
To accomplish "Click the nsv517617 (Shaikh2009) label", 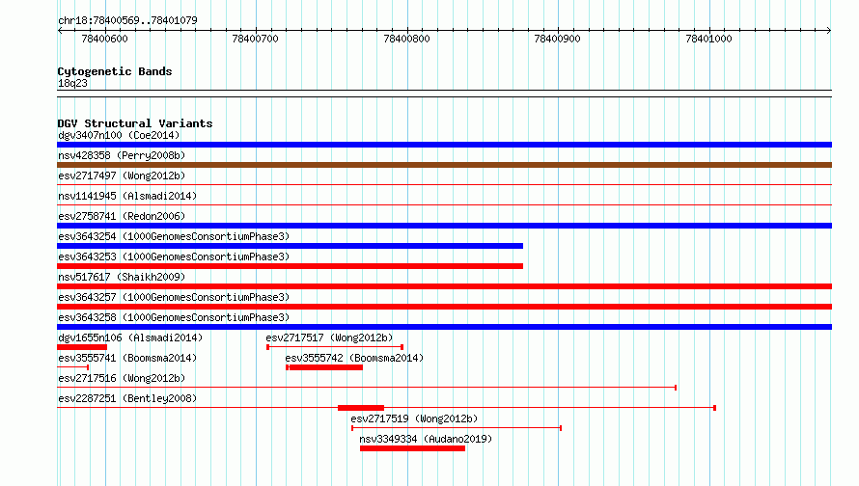I will [x=122, y=277].
